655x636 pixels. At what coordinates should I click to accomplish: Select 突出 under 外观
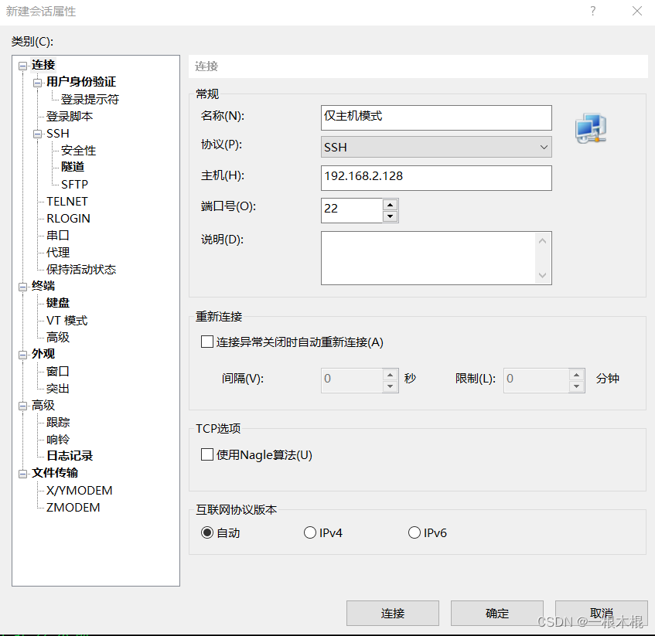[58, 388]
